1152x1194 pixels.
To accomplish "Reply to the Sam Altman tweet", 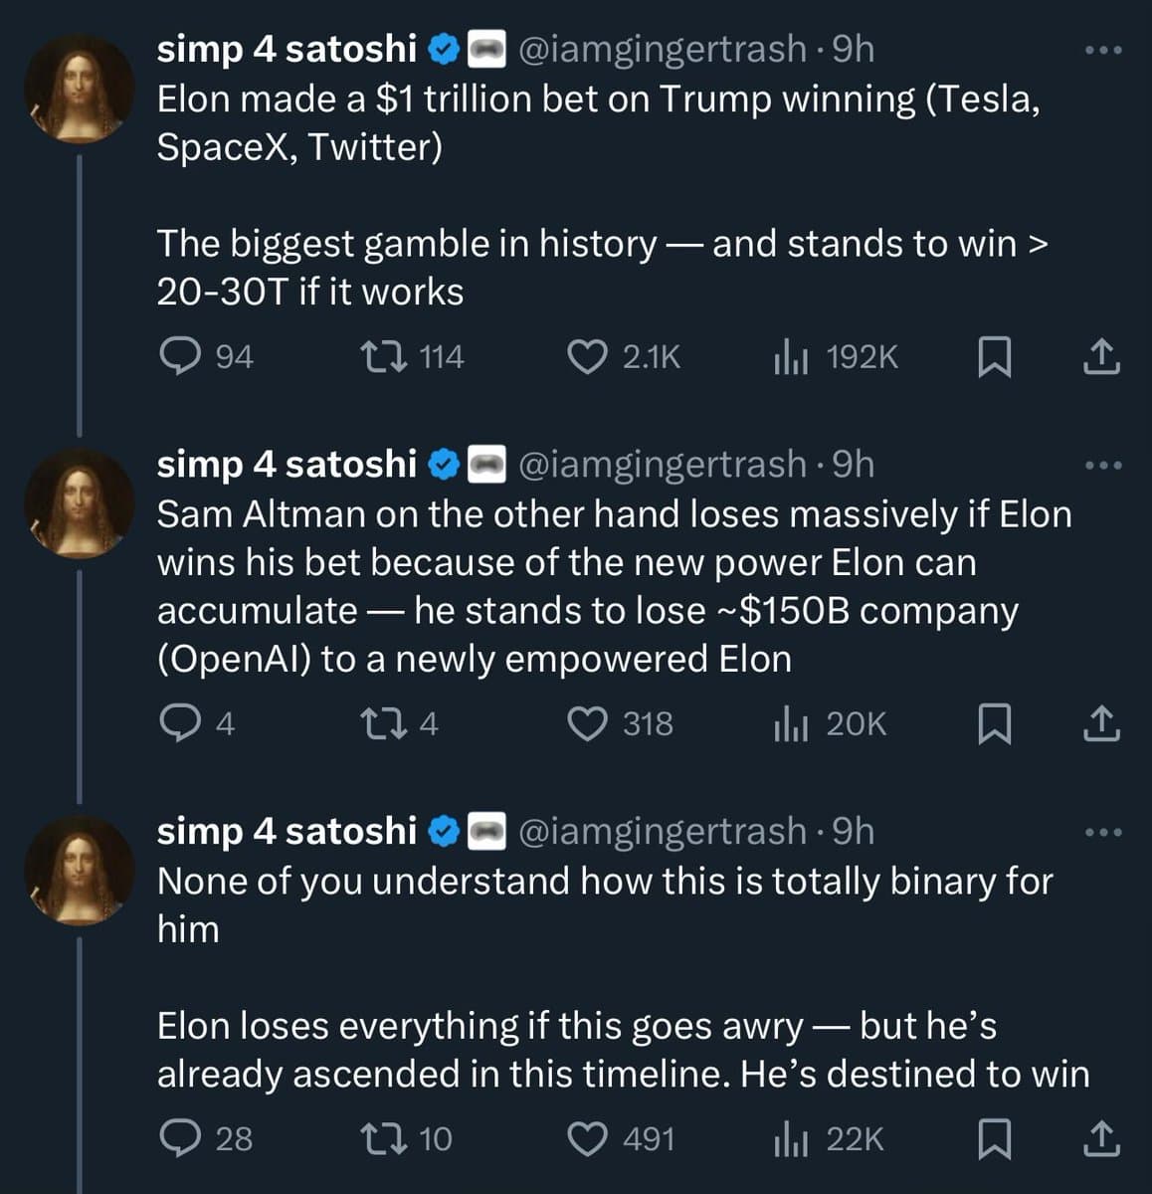I will point(180,723).
